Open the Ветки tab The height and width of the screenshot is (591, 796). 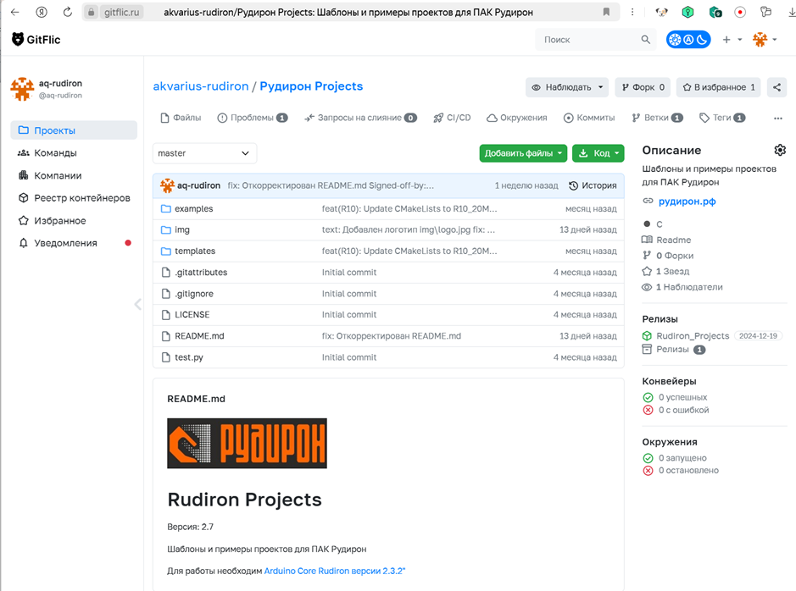pos(657,118)
